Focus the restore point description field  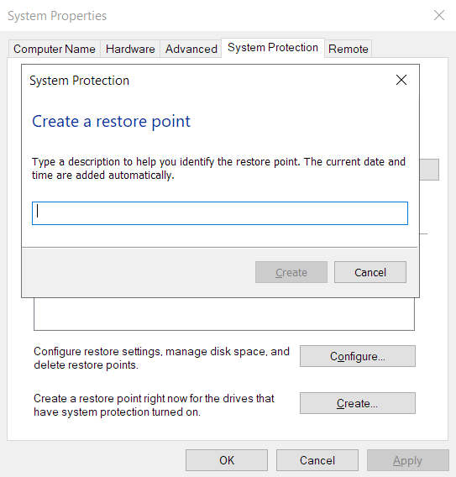[x=220, y=213]
